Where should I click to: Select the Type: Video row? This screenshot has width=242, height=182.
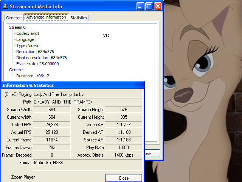[x=27, y=45]
